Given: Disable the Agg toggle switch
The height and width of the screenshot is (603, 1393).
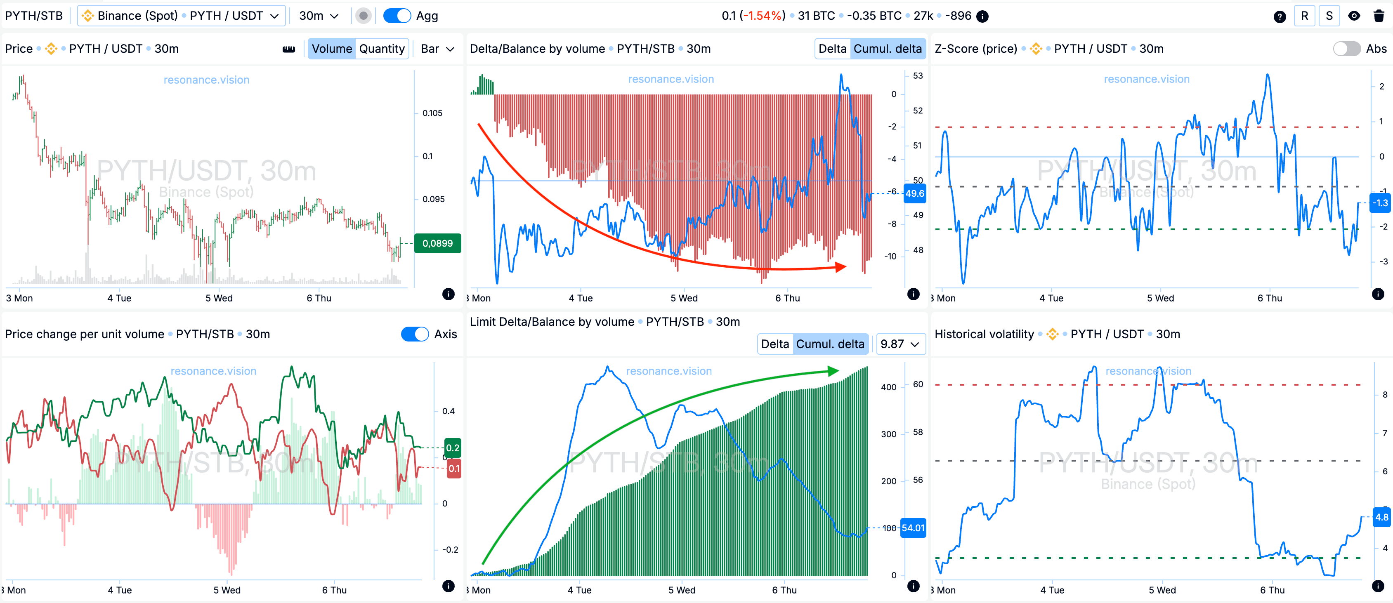Looking at the screenshot, I should (x=397, y=16).
